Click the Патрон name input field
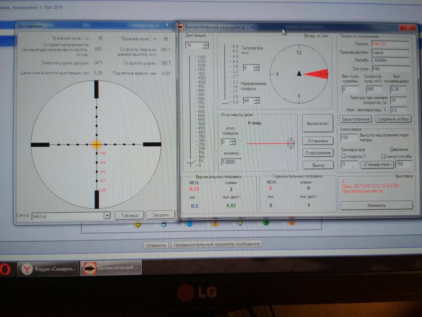The image size is (422, 317). pyautogui.click(x=389, y=44)
